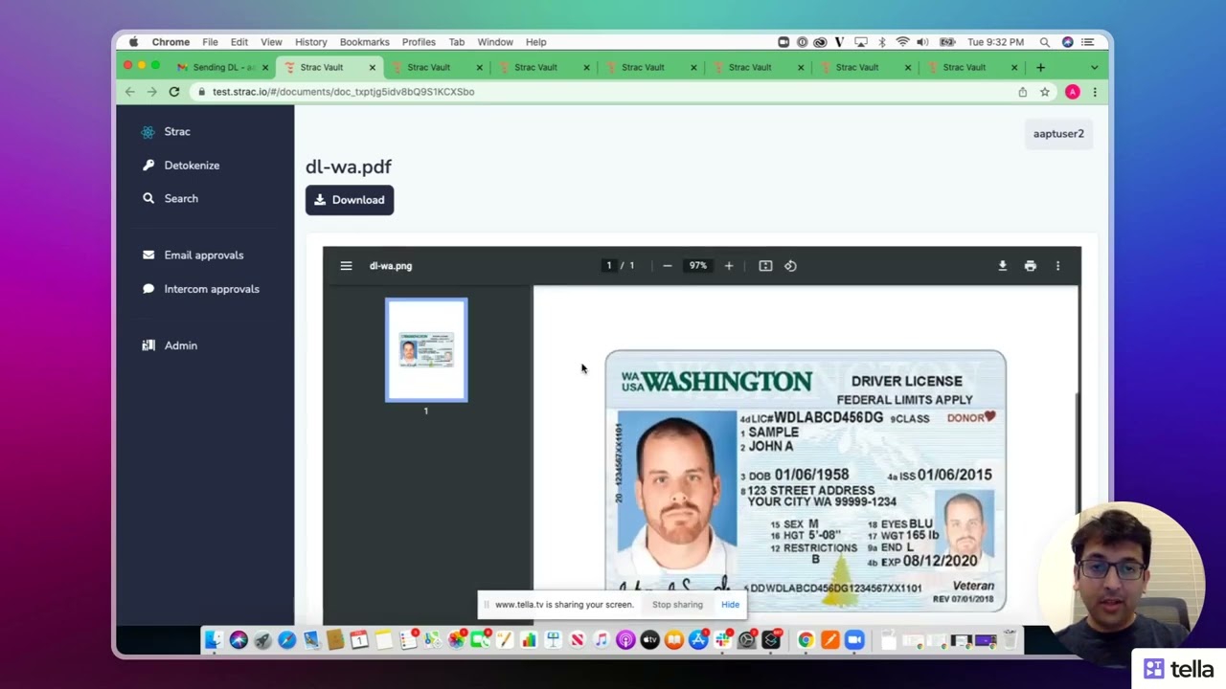This screenshot has height=689, width=1226.
Task: Toggle the PDF viewer sidebar menu icon
Action: pyautogui.click(x=346, y=266)
